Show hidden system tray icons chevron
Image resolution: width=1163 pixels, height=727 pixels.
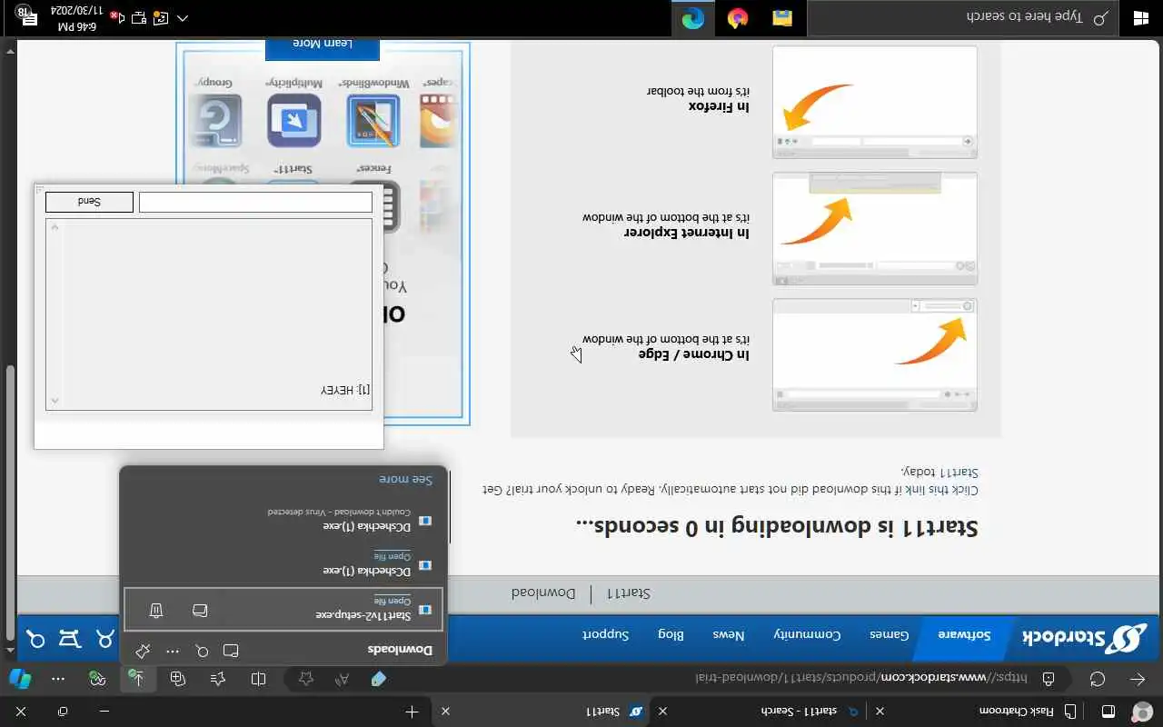pos(183,18)
